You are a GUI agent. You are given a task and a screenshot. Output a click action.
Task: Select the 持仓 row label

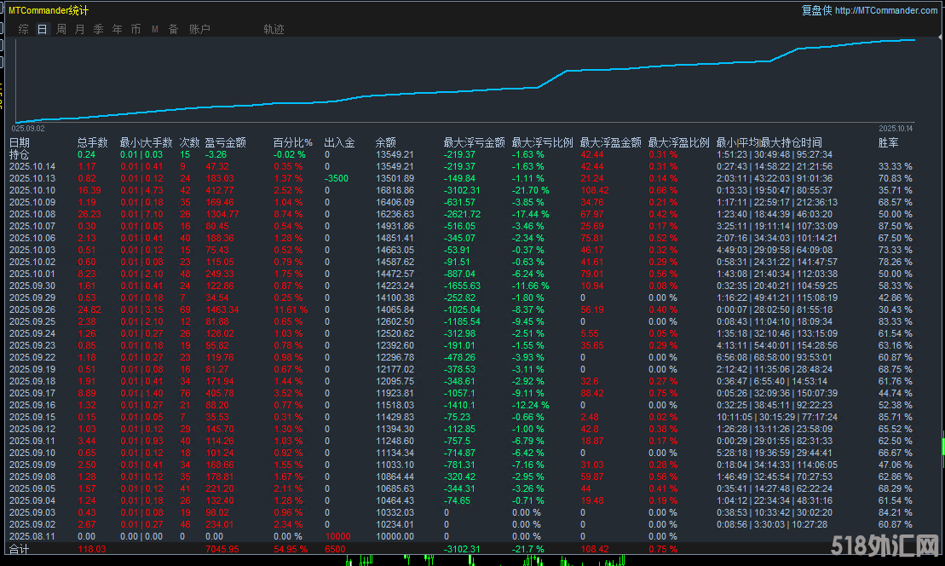point(19,155)
